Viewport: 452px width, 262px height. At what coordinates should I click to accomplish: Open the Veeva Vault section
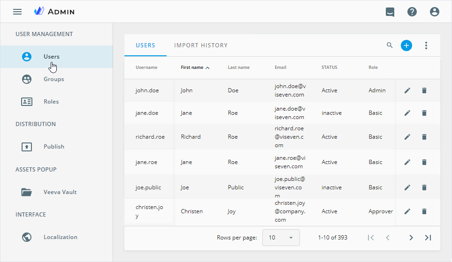coord(60,192)
